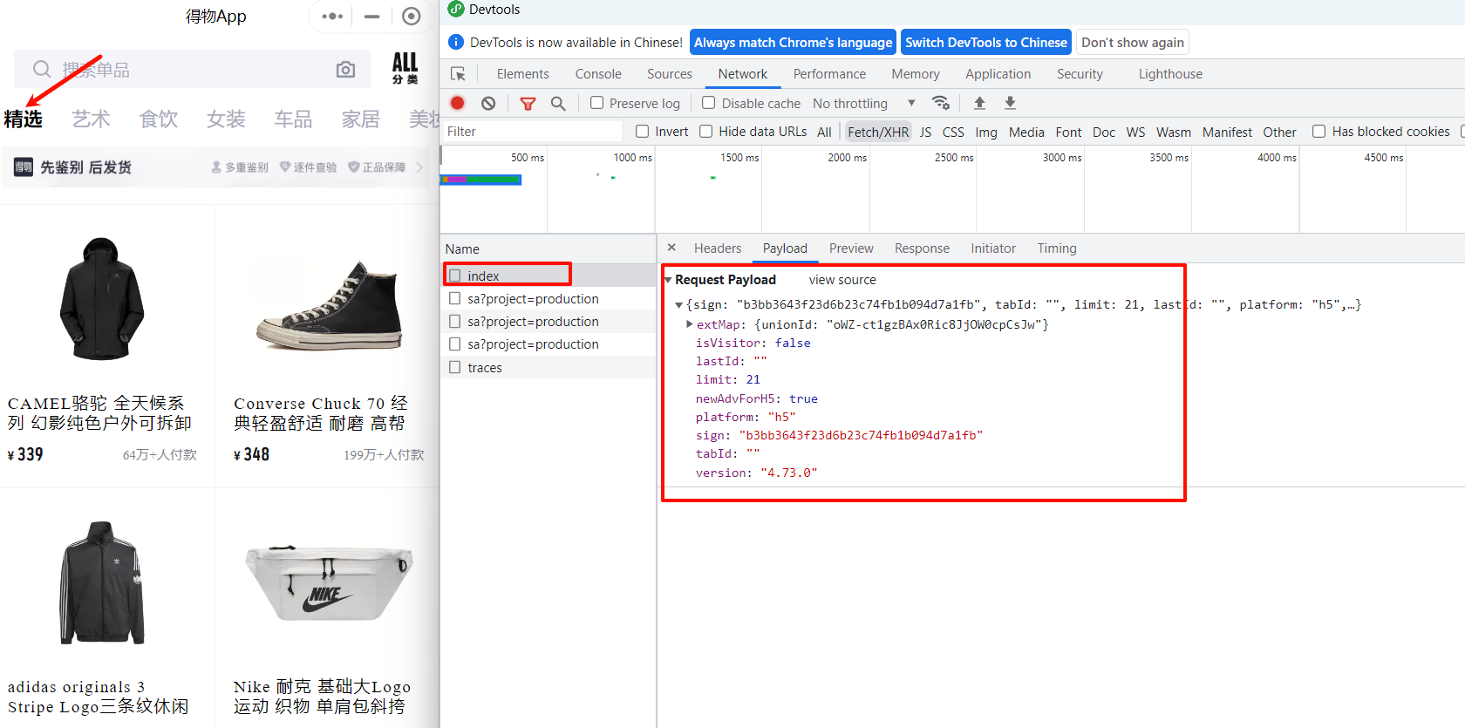1465x728 pixels.
Task: Select the 家居 category tab
Action: pyautogui.click(x=360, y=119)
